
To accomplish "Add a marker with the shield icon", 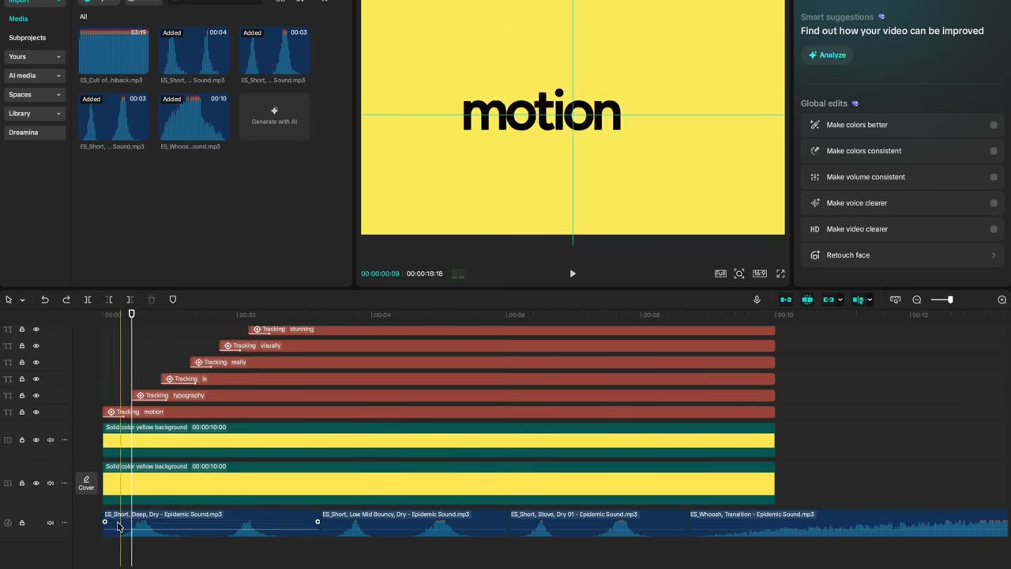I will click(173, 300).
